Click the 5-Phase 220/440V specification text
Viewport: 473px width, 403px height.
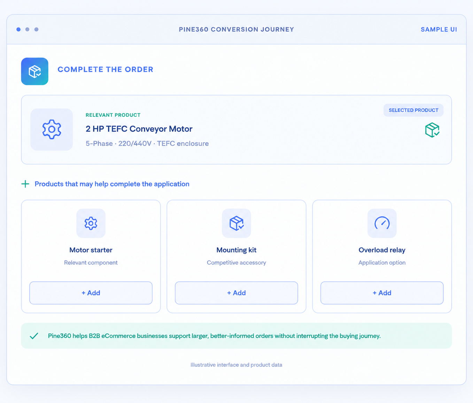pos(147,144)
